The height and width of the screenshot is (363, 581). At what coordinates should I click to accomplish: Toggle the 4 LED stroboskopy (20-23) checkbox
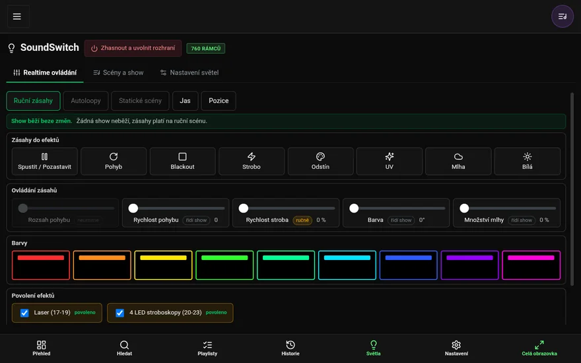point(120,313)
